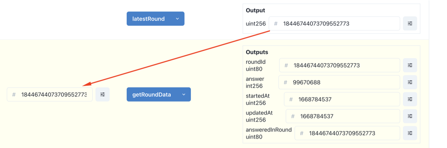This screenshot has width=447, height=148.
Task: Run the latestRound function
Action: [x=149, y=19]
